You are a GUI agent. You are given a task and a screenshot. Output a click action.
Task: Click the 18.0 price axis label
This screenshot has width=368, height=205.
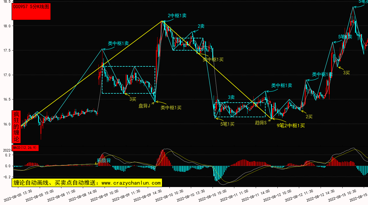point(7,26)
